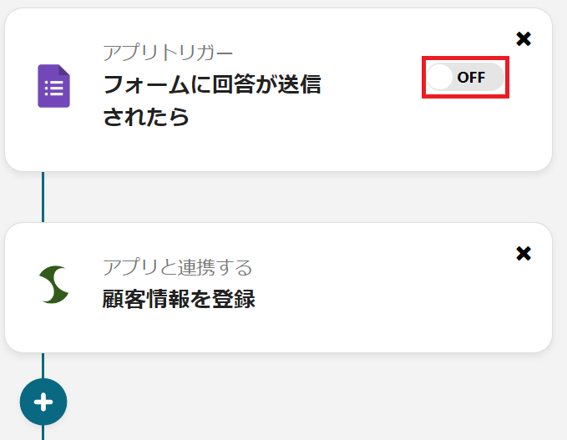567x440 pixels.
Task: Click the アプリと連携する label
Action: (177, 267)
